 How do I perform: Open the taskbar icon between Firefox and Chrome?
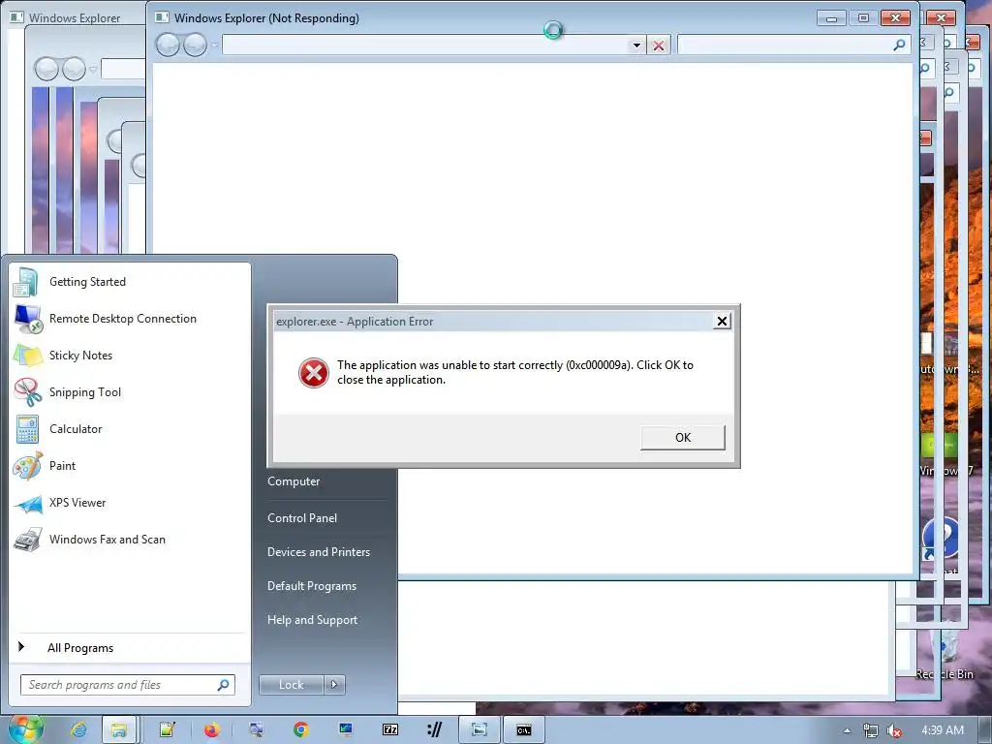(x=256, y=730)
